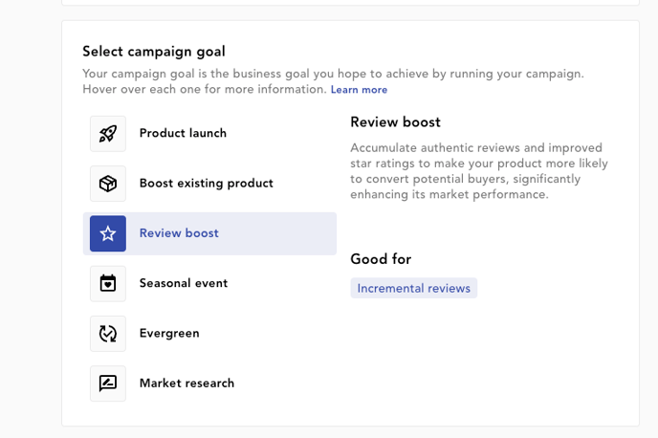Click the chat pencil Market research icon
Viewport: 658px width, 438px height.
pyautogui.click(x=108, y=383)
